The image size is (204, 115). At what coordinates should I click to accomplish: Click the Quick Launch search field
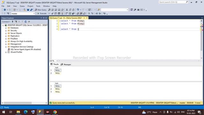(x=173, y=2)
